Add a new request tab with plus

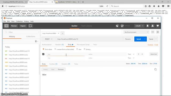63,33
